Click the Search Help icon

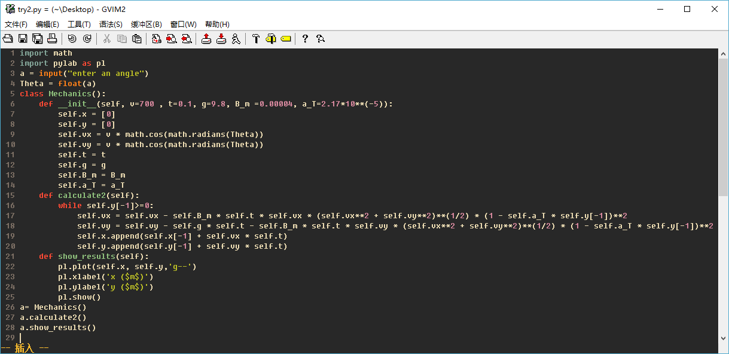pyautogui.click(x=321, y=39)
